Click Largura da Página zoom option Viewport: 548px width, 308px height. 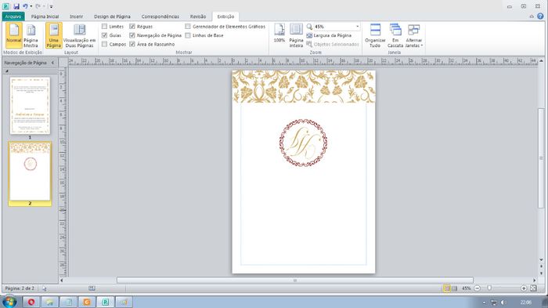[x=329, y=35]
